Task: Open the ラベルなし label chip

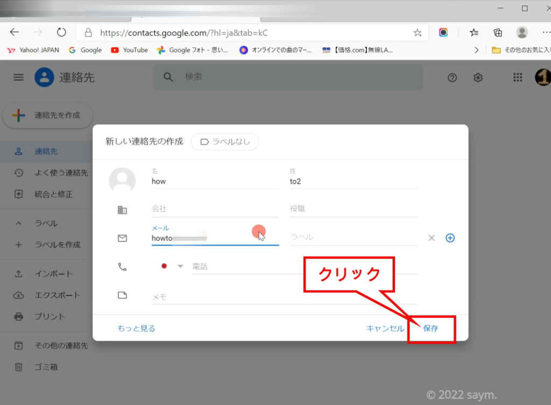Action: [x=225, y=141]
